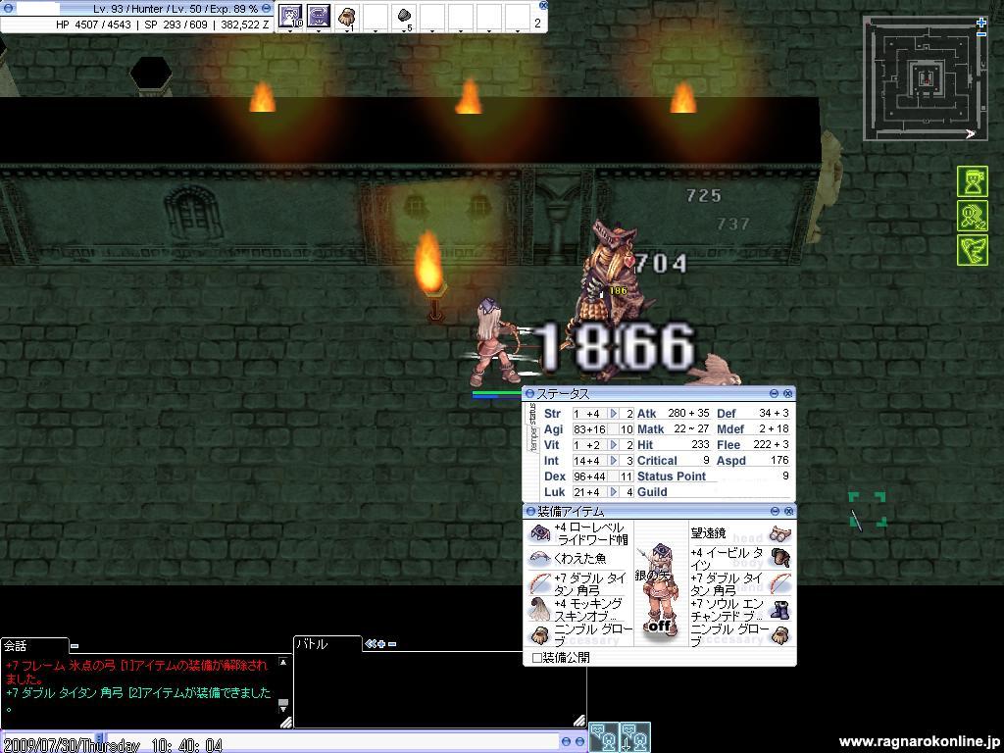
Task: Raise Str stat with arrow button
Action: click(613, 414)
